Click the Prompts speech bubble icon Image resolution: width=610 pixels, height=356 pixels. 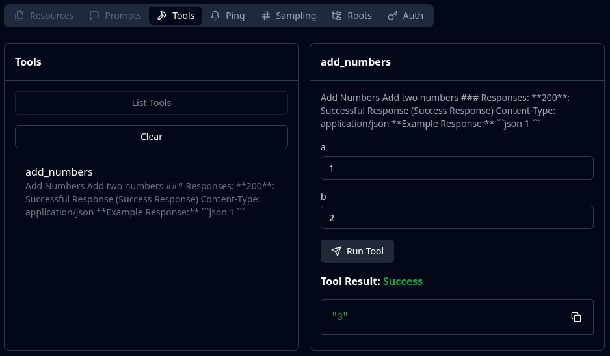pos(94,16)
